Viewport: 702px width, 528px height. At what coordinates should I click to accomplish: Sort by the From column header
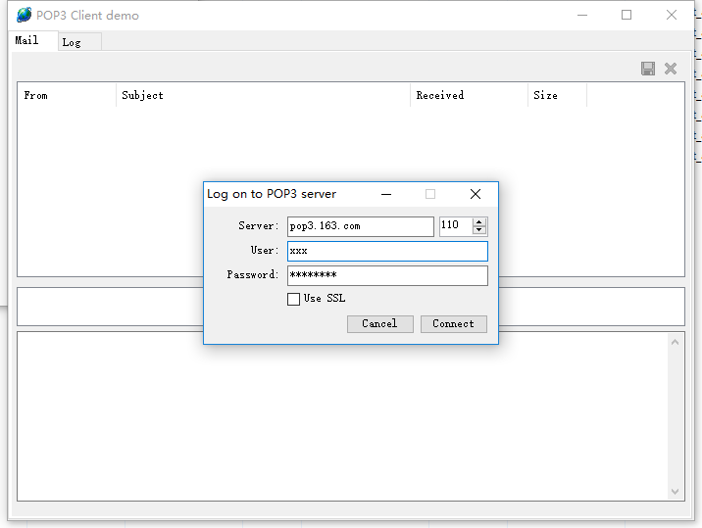(67, 95)
